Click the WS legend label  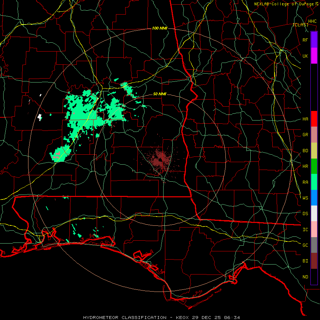coord(305,198)
